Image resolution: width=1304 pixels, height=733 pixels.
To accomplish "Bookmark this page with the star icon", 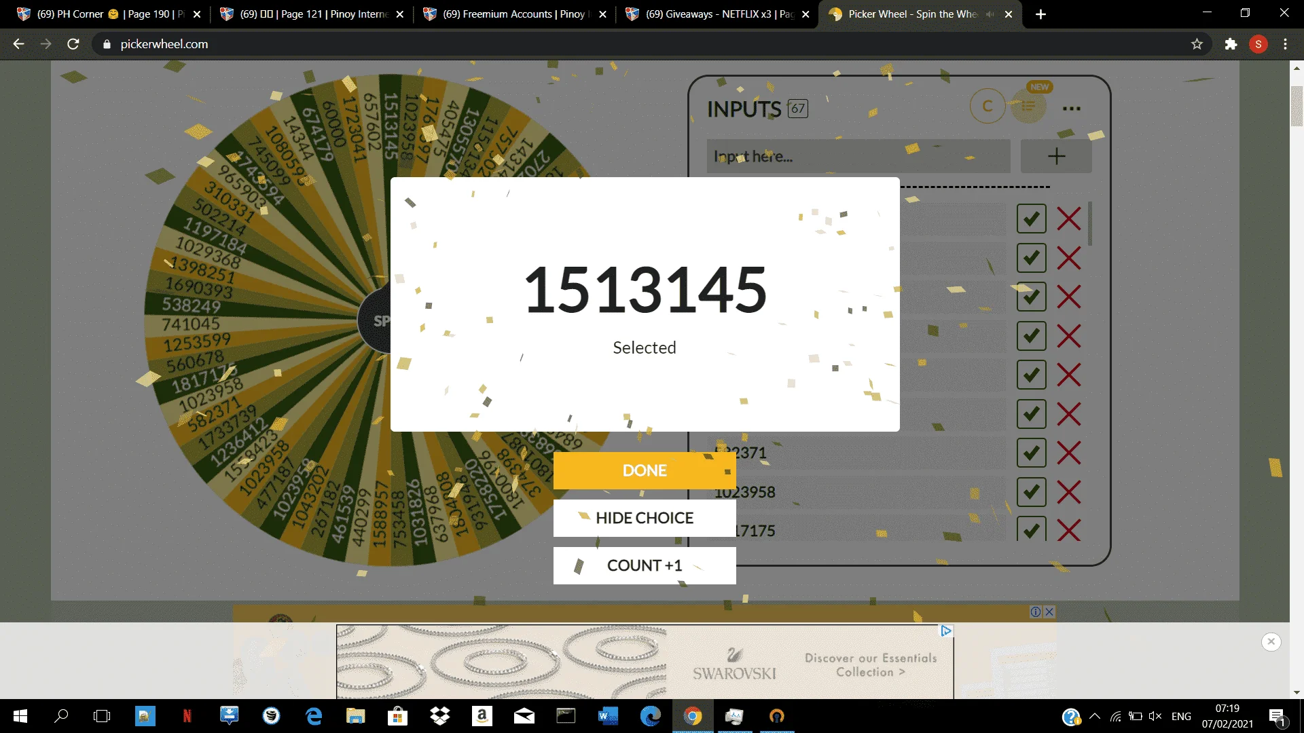I will coord(1197,44).
